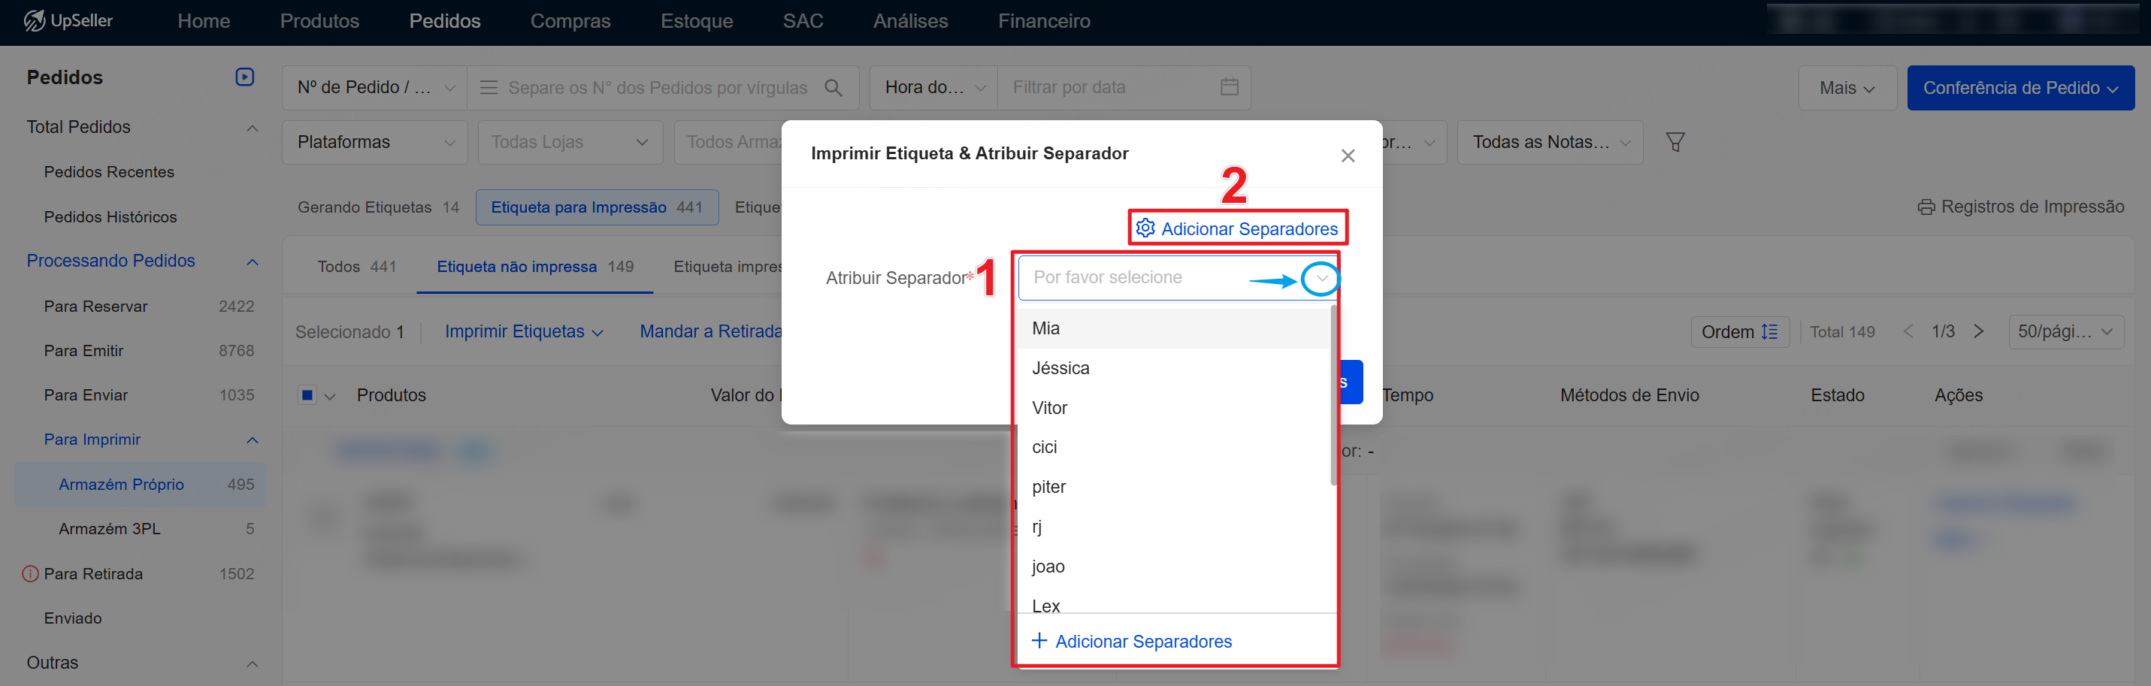Click the sidebar collapse icon beside Pedidos
Viewport: 2151px width, 686px height.
pyautogui.click(x=244, y=77)
